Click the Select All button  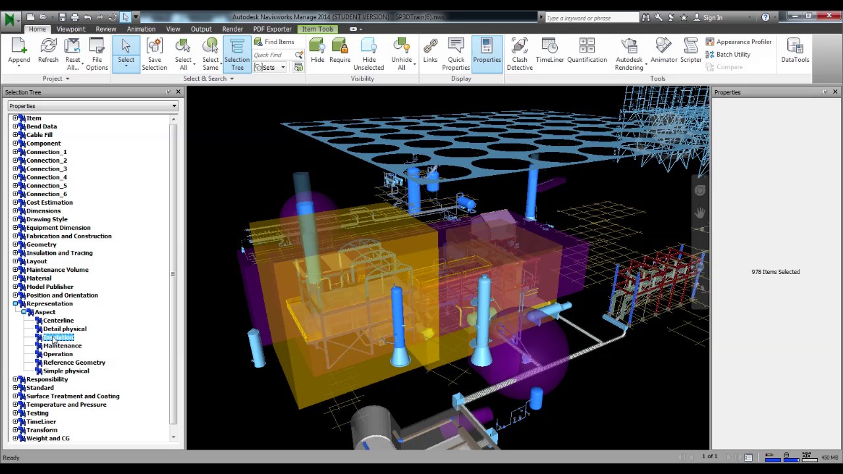pyautogui.click(x=183, y=54)
